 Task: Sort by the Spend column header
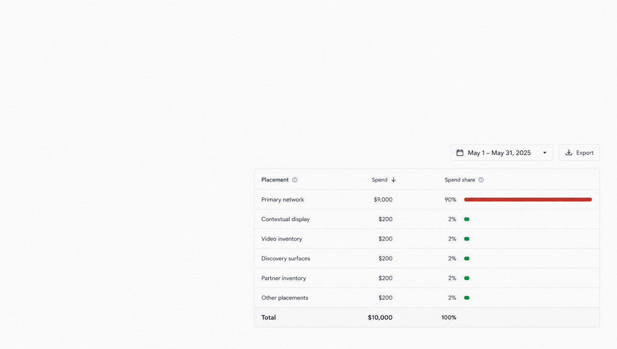pos(379,180)
